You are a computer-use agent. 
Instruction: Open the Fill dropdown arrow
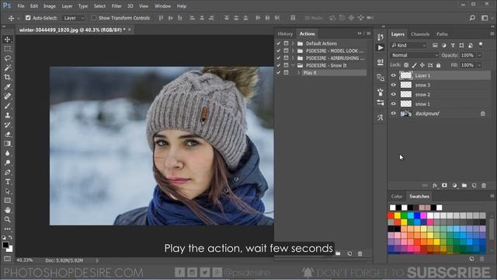(x=480, y=65)
